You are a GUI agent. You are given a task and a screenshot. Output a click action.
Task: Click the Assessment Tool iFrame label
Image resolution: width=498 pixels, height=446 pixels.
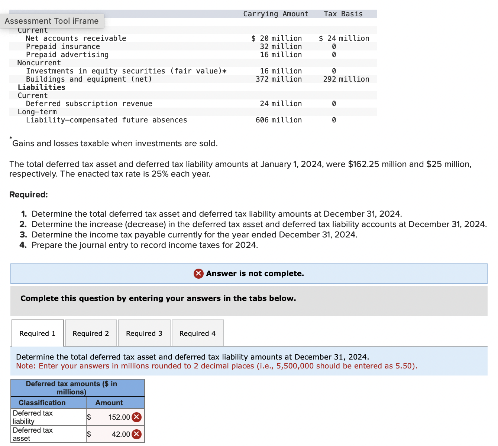[52, 21]
